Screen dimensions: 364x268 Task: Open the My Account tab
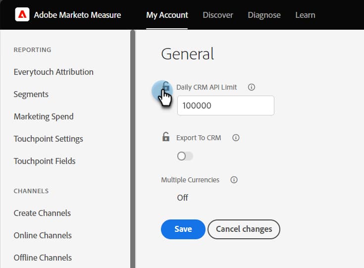point(167,15)
